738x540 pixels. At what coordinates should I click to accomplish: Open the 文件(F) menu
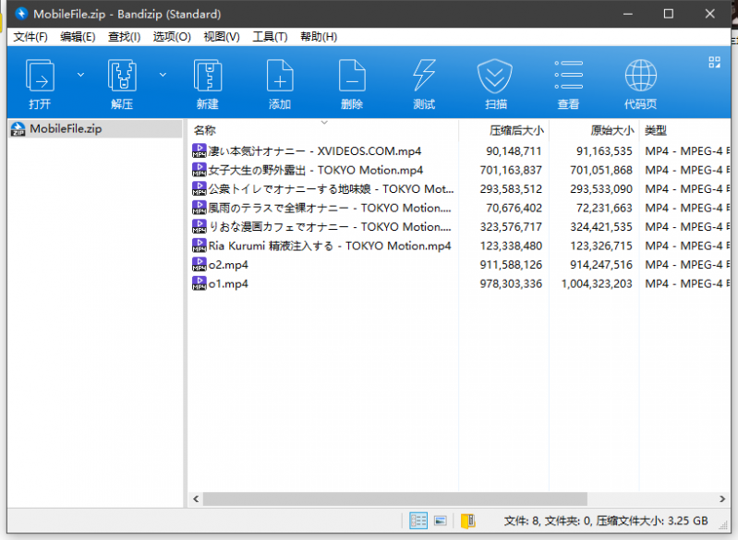click(x=30, y=37)
